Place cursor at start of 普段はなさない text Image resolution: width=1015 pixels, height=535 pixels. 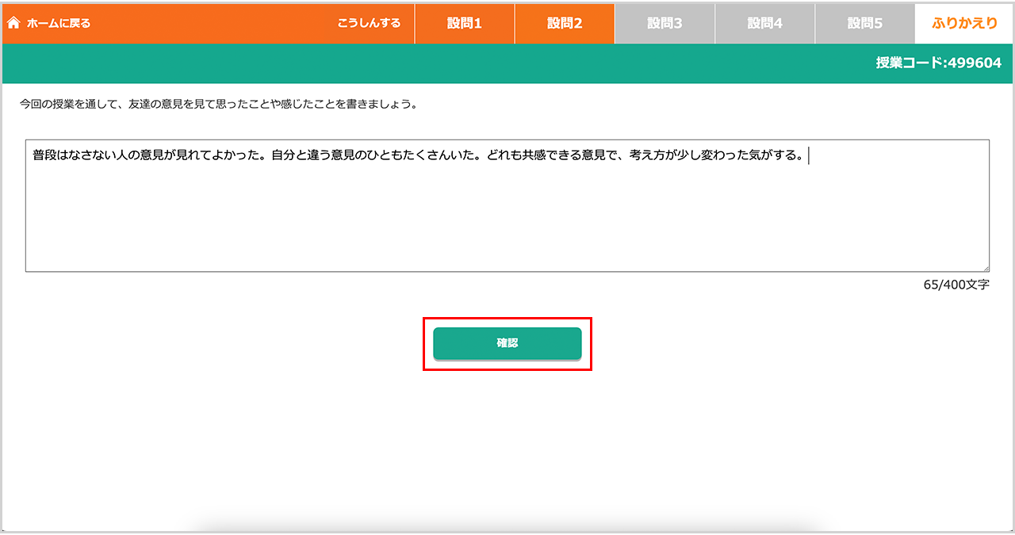point(33,156)
